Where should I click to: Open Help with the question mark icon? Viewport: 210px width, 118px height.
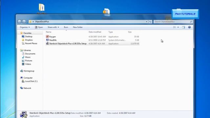[x=189, y=27]
